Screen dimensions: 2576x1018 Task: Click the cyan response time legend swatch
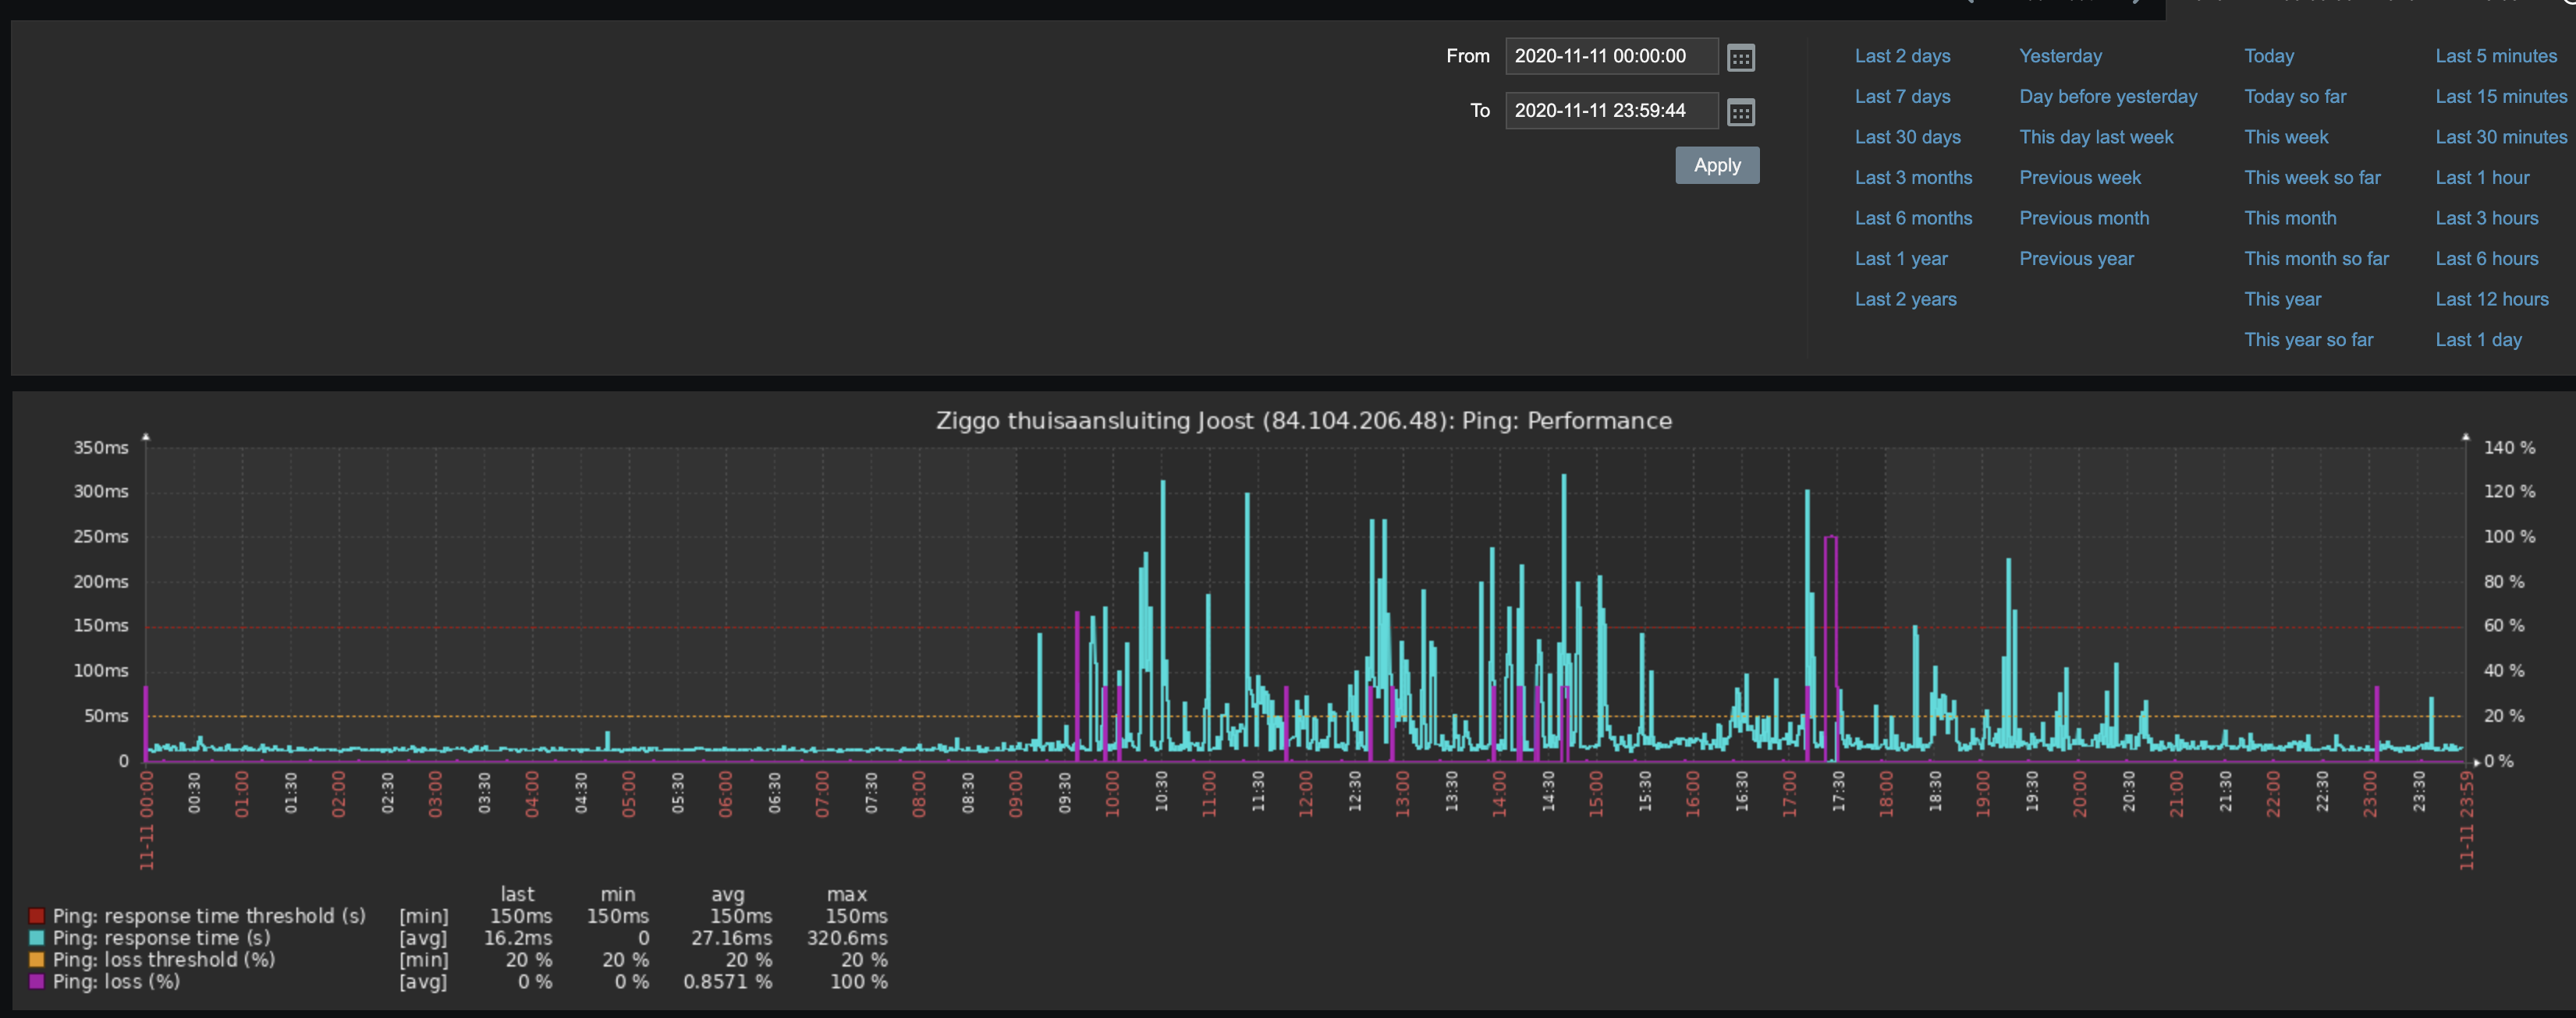click(x=37, y=937)
